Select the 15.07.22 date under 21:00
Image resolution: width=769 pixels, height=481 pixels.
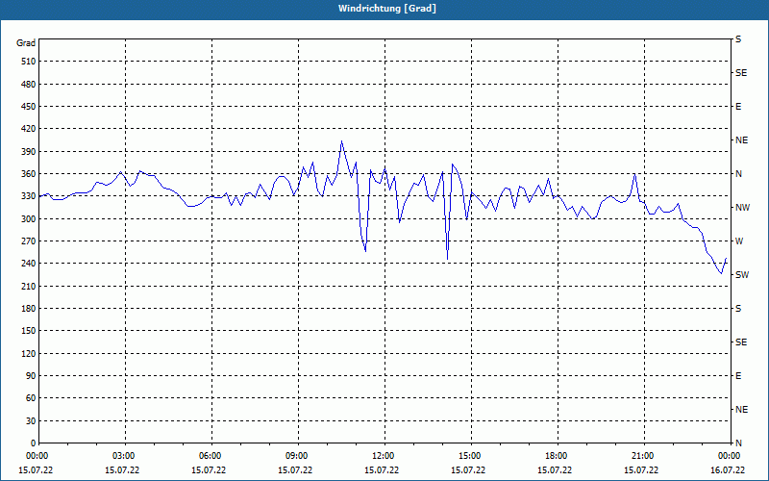(x=641, y=470)
